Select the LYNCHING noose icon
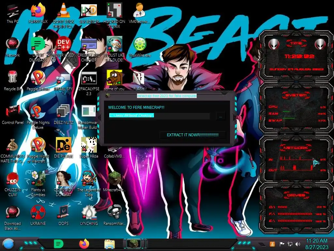 [89, 216]
